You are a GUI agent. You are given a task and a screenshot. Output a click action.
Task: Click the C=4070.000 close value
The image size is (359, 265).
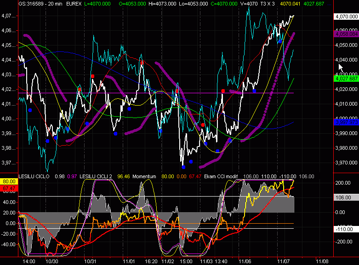coord(224,4)
